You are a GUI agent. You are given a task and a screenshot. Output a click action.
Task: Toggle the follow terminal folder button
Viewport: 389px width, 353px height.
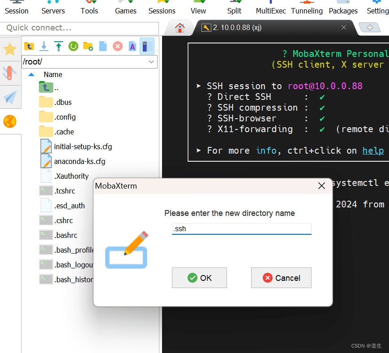pos(147,47)
